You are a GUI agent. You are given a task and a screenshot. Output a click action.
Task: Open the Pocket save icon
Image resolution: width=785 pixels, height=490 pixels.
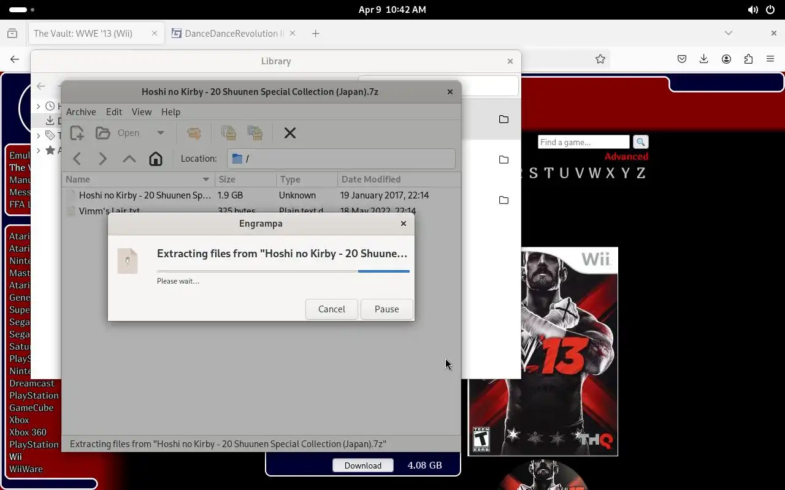point(682,59)
